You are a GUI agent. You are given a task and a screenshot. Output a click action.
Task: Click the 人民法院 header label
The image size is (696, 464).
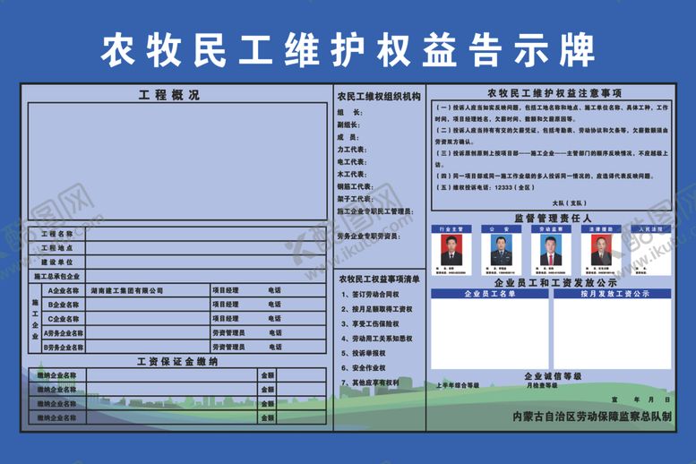click(649, 229)
